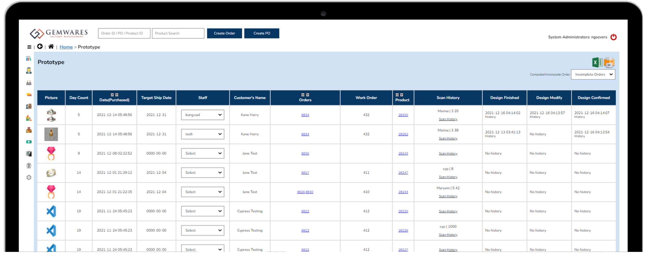The image size is (646, 255).
Task: Focus the Order ID / PO / Product ID field
Action: (x=124, y=33)
